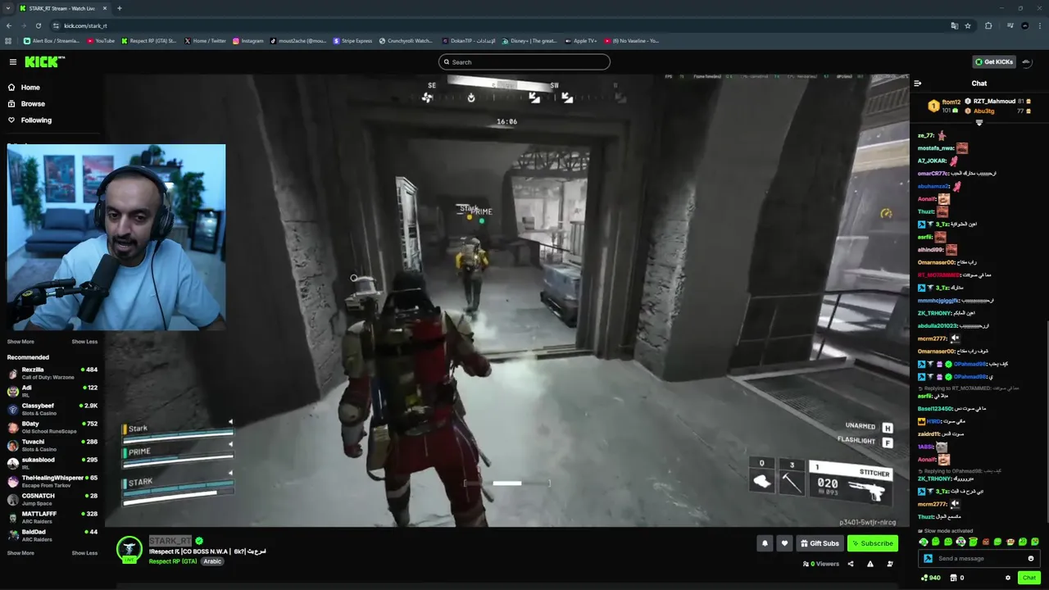Open the emoji picker in chat input
1049x590 pixels.
click(1031, 558)
